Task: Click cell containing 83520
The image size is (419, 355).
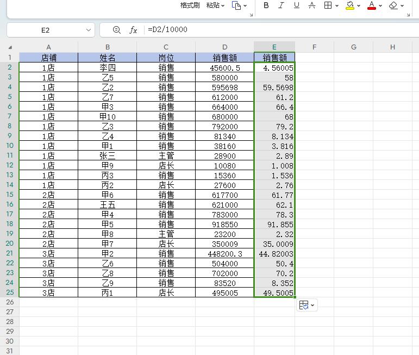Action: coord(225,283)
